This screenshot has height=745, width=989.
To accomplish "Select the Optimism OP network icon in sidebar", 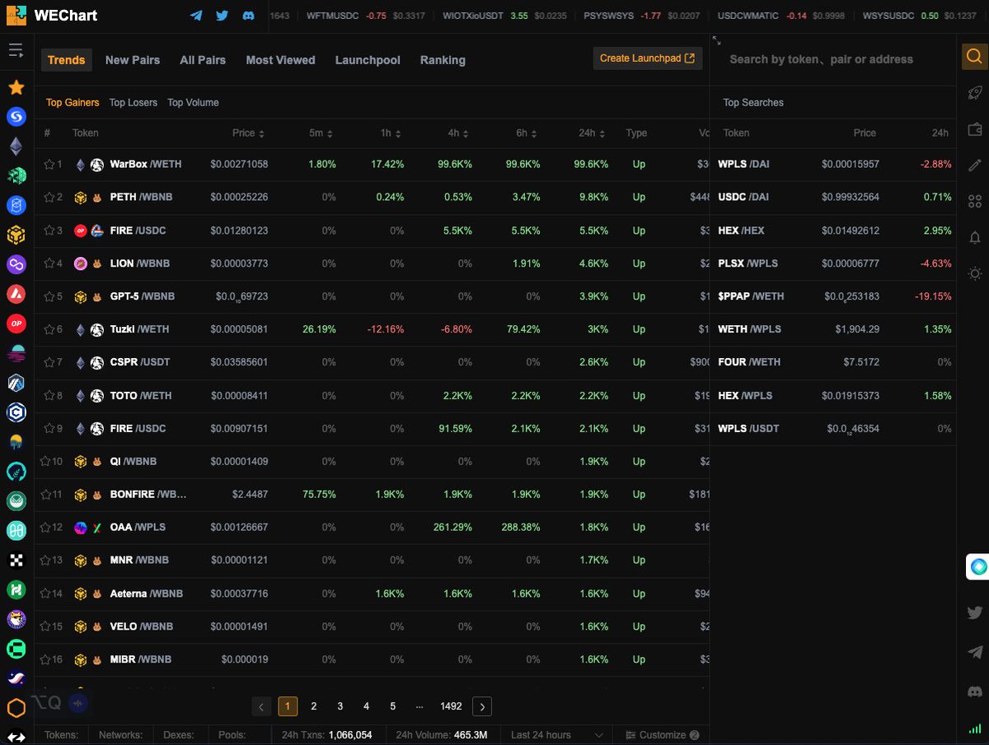I will (x=16, y=324).
